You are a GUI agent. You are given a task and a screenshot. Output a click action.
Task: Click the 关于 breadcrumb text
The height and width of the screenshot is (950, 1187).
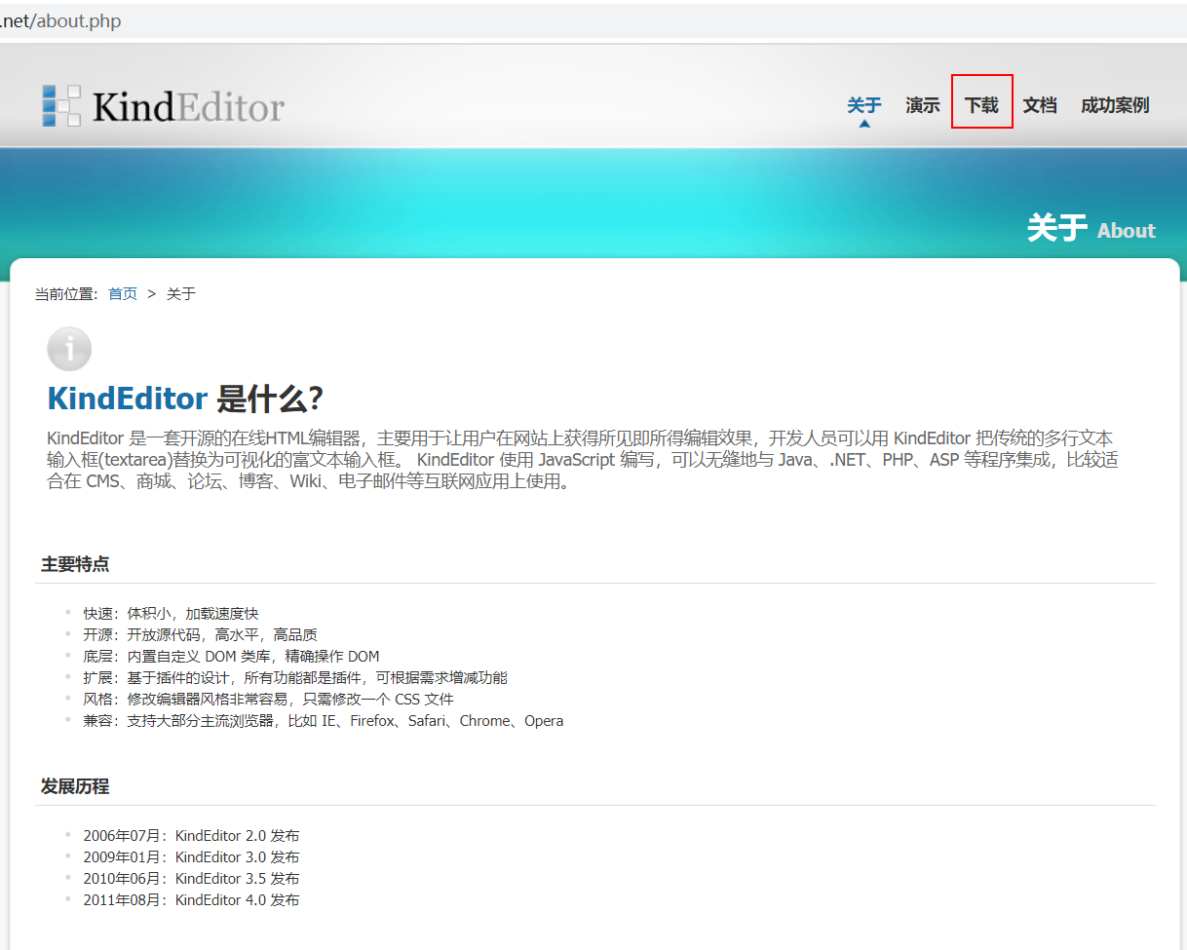click(x=181, y=293)
